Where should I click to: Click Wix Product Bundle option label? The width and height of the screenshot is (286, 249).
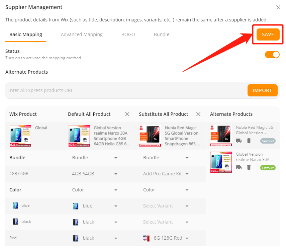tap(17, 158)
